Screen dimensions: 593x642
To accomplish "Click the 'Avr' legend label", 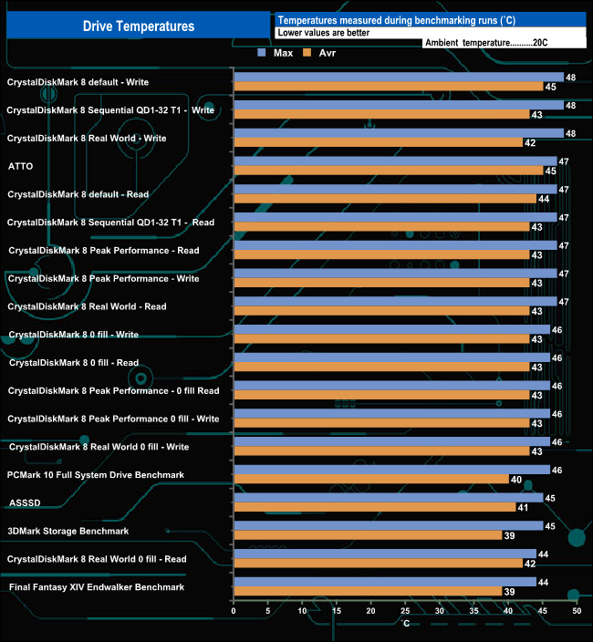I will tap(328, 53).
